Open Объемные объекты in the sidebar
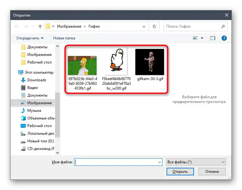 [x=38, y=118]
